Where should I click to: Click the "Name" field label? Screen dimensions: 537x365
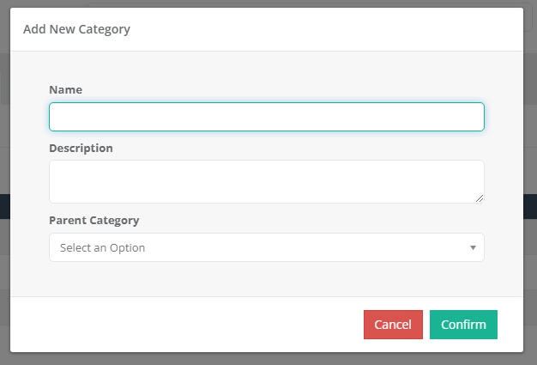tap(66, 89)
